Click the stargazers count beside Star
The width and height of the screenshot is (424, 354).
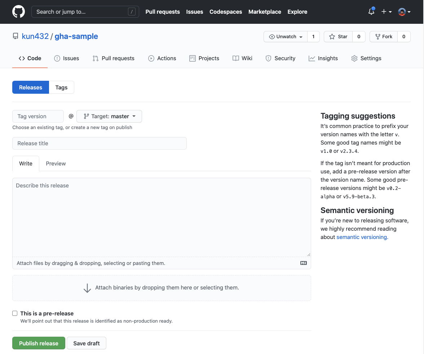pos(359,36)
